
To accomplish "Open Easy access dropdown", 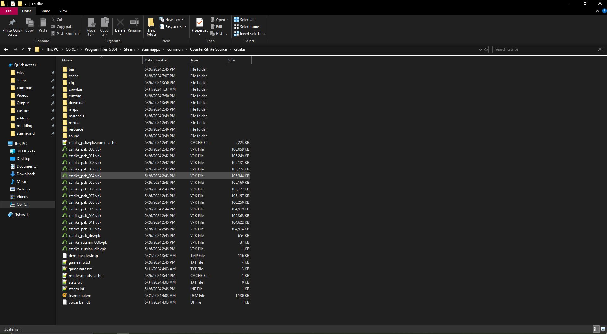I will click(173, 27).
